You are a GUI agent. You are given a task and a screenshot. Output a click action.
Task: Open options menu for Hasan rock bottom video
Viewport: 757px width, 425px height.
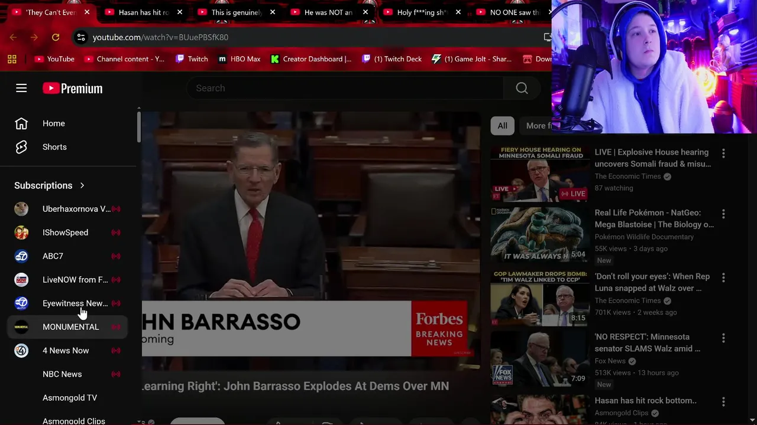pos(723,401)
